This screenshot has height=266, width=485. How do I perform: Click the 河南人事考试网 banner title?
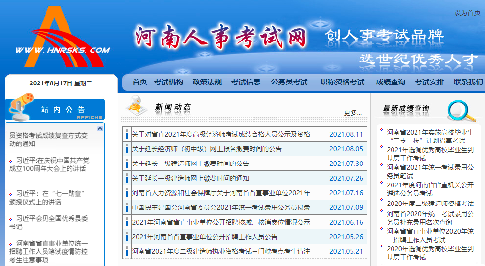(x=221, y=37)
